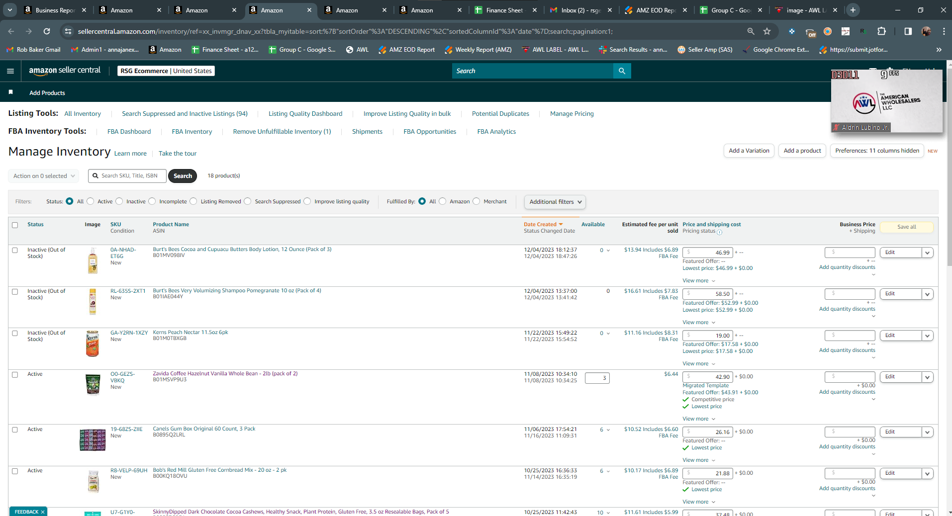This screenshot has width=952, height=516.
Task: Expand View more for Burt's Bees Shampoo pricing
Action: point(699,322)
